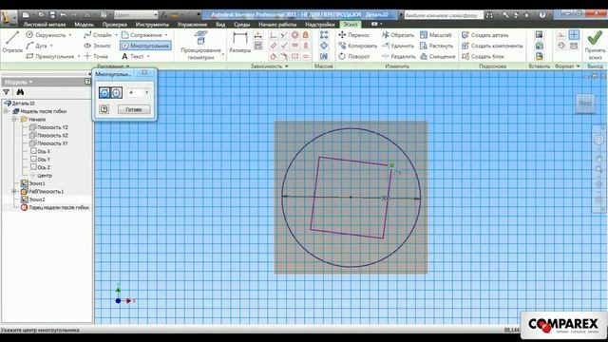Click the Готово button in polygon dialog

pyautogui.click(x=134, y=110)
